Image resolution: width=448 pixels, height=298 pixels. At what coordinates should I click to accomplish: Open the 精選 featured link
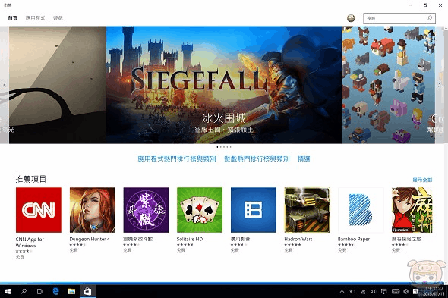pyautogui.click(x=304, y=159)
